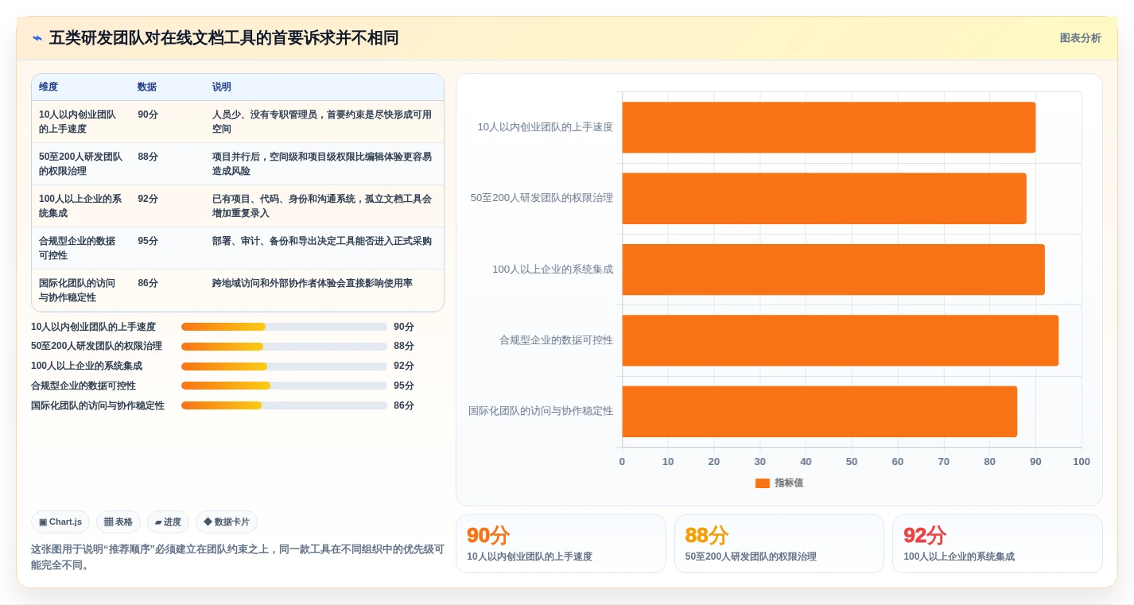Click the chart bar for 国际化团队的访问与协作稳定性

819,412
